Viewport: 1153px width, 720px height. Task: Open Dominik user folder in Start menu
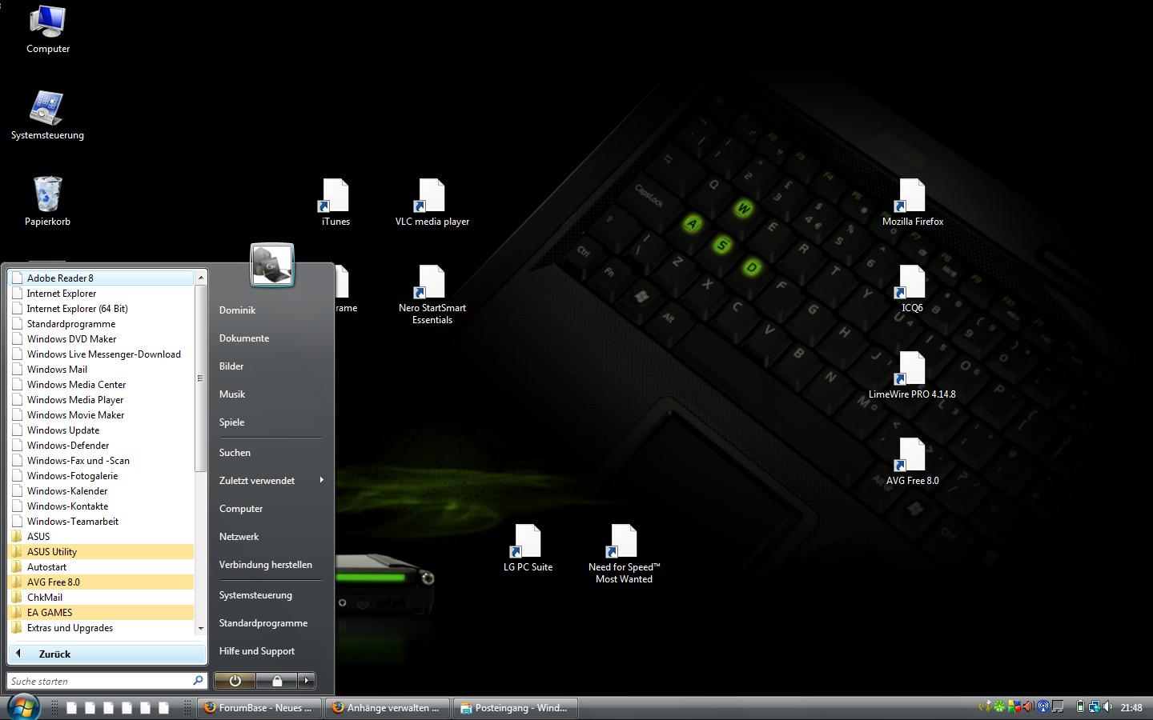pyautogui.click(x=237, y=310)
